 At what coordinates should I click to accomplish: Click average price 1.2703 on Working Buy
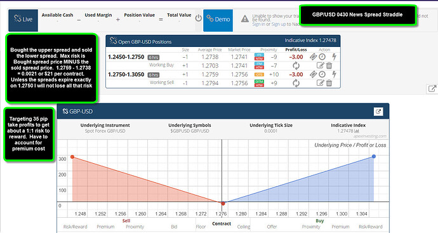tap(209, 65)
